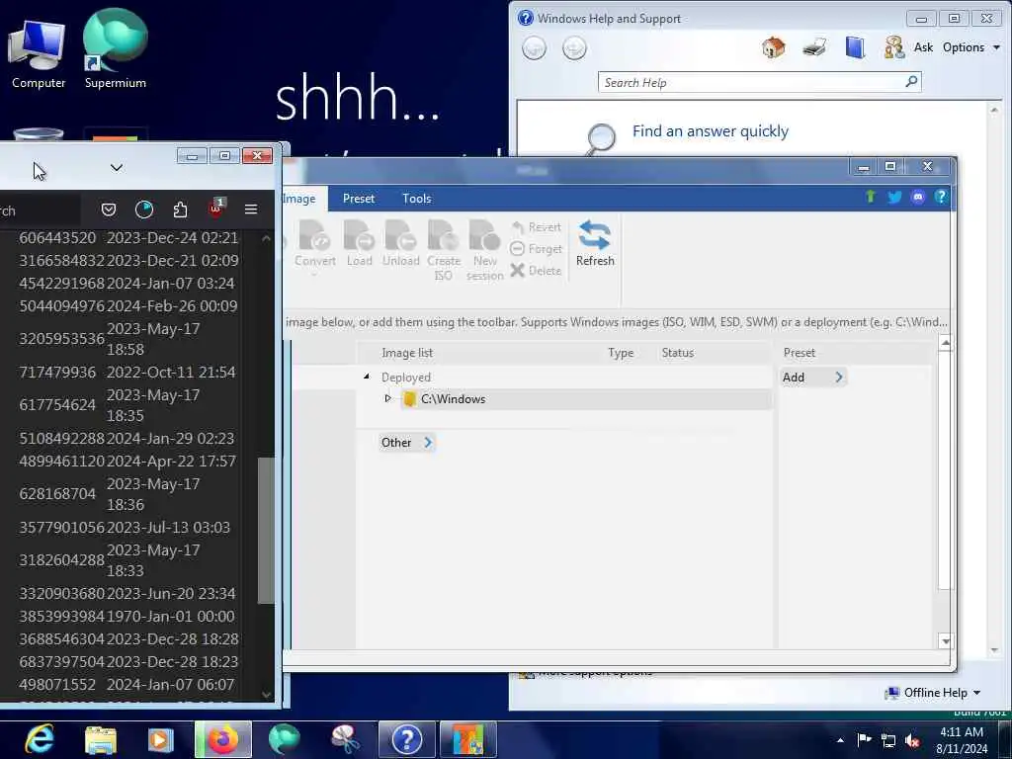Click the date 2024-Feb-26 00:09
Viewport: 1012px width, 759px height.
[x=172, y=306]
